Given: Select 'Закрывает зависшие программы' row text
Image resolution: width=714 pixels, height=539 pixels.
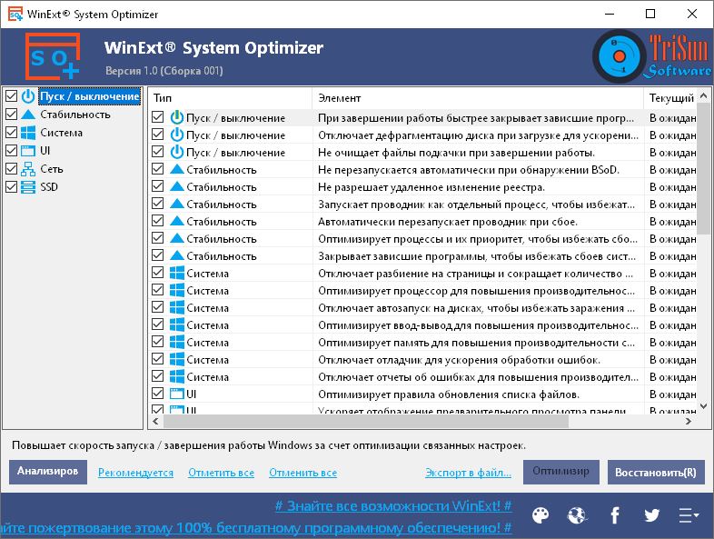Looking at the screenshot, I should (477, 256).
